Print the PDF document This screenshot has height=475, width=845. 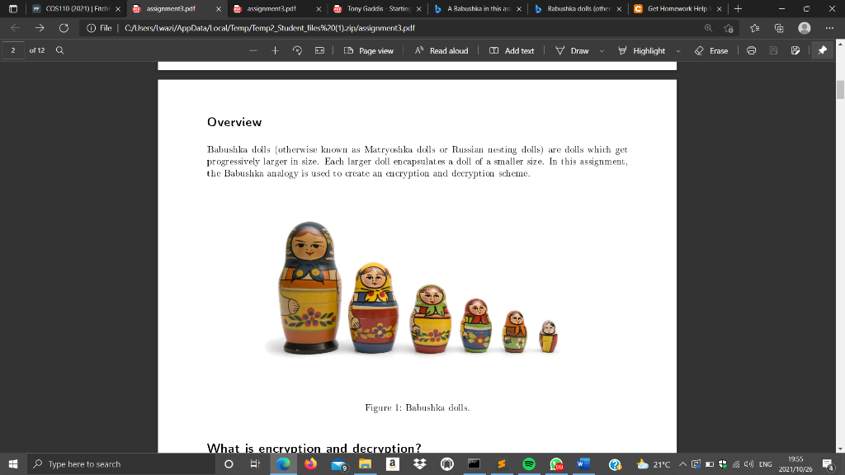[x=751, y=50]
